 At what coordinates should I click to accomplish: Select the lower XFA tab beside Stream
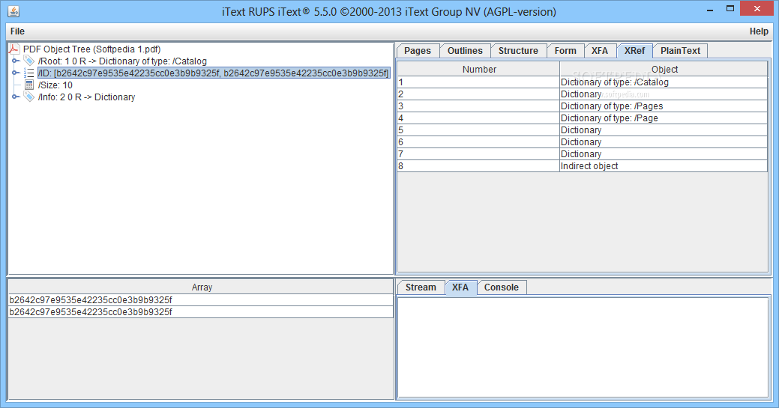[x=460, y=287]
